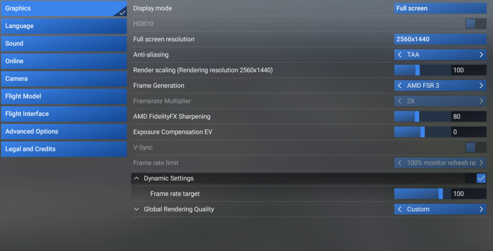Switch to the Flight Model category

coord(64,96)
